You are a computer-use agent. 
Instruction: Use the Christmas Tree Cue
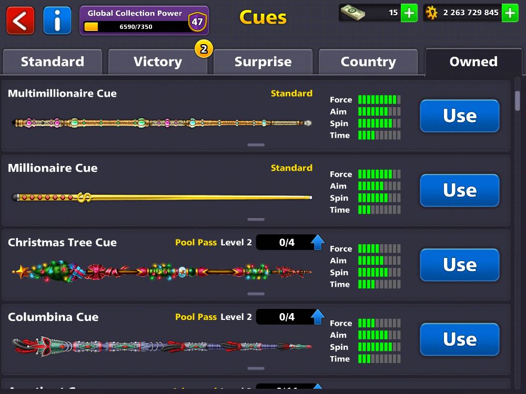click(460, 265)
